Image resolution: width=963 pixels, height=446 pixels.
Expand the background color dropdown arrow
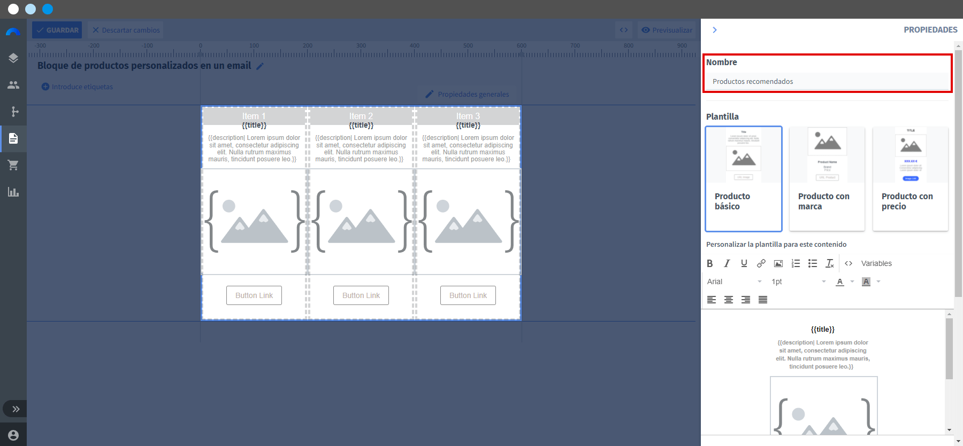pyautogui.click(x=878, y=281)
